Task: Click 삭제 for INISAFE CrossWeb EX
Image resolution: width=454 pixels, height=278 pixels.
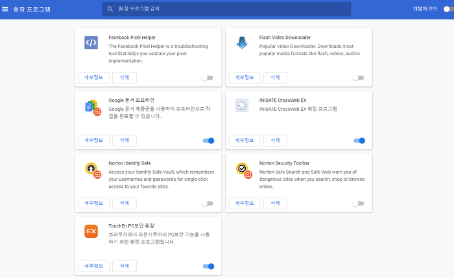Action: click(x=276, y=141)
